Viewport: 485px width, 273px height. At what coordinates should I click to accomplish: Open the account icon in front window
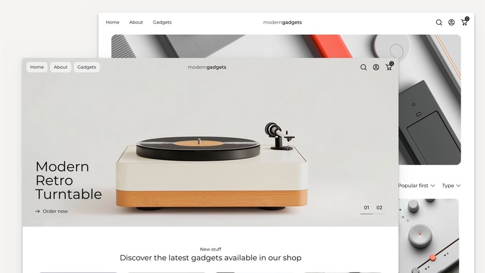[376, 67]
